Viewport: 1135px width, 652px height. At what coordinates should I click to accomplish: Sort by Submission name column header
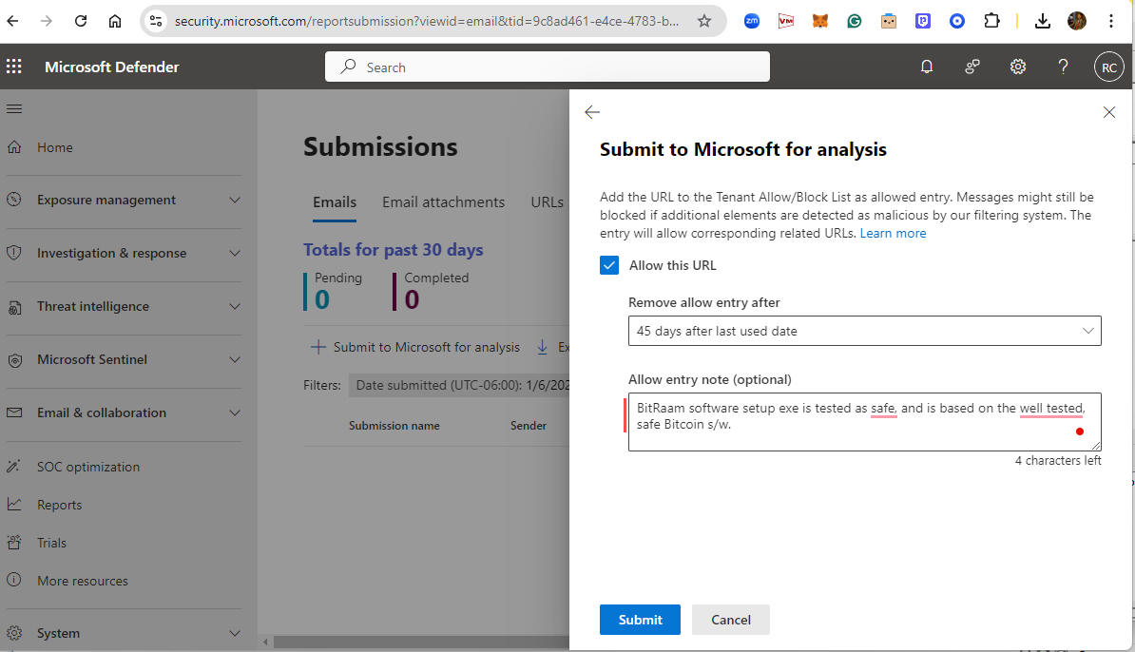tap(394, 426)
